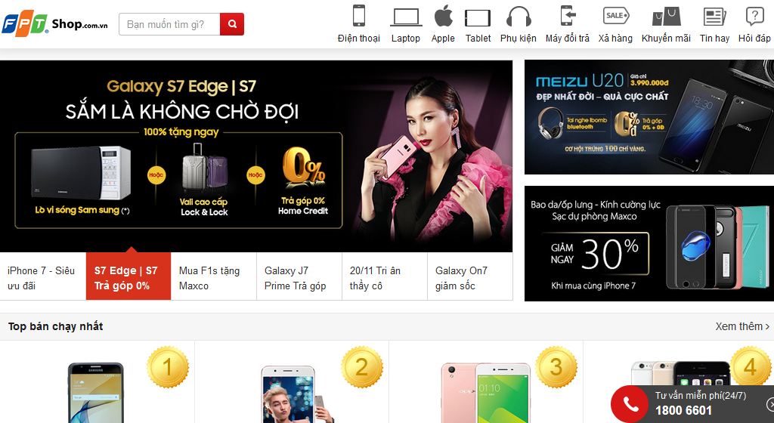The height and width of the screenshot is (423, 774).
Task: Select the 'Galaxy On7 giảm sốc' tab
Action: click(x=470, y=276)
